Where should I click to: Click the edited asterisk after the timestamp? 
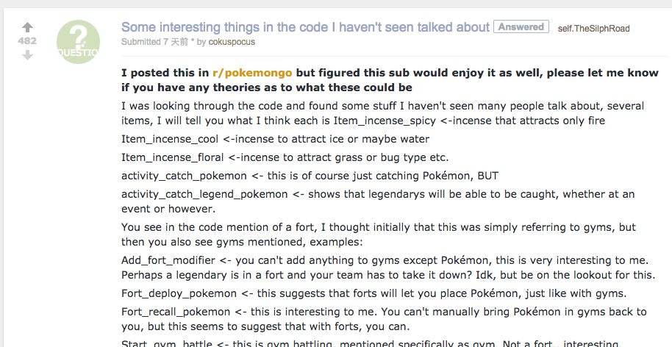click(x=193, y=43)
